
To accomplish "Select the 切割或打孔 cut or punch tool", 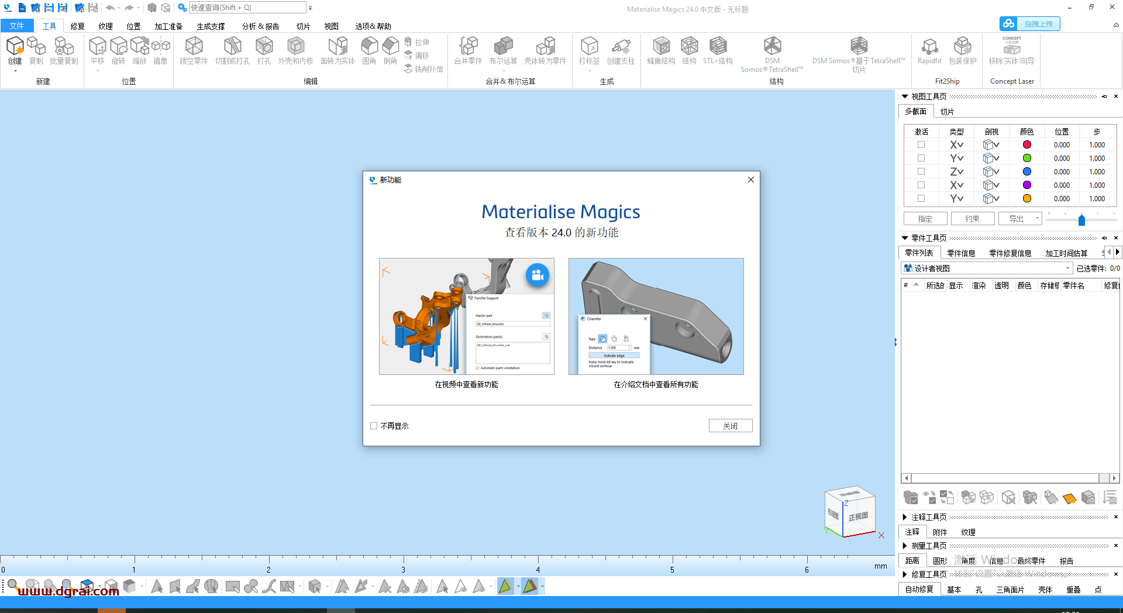I will [232, 50].
